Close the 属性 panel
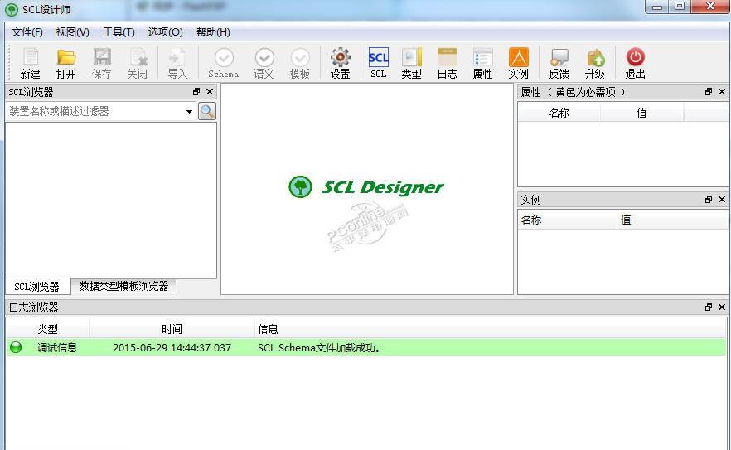The width and height of the screenshot is (731, 450). coord(722,92)
